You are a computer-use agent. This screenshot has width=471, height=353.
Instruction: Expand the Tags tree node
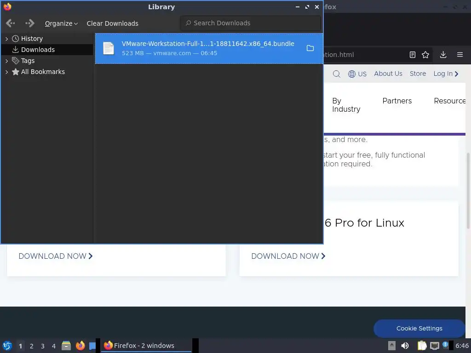pos(6,61)
